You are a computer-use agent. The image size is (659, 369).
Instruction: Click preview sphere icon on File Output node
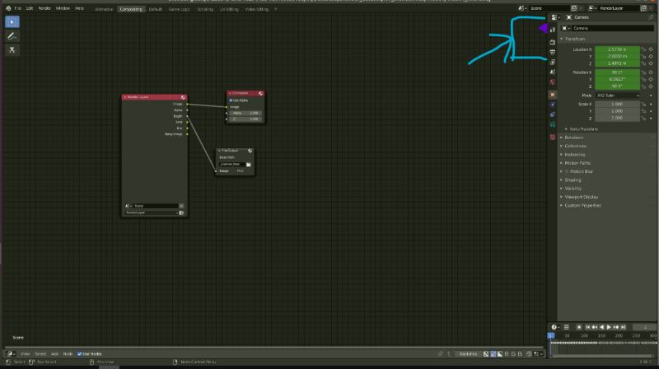click(250, 151)
